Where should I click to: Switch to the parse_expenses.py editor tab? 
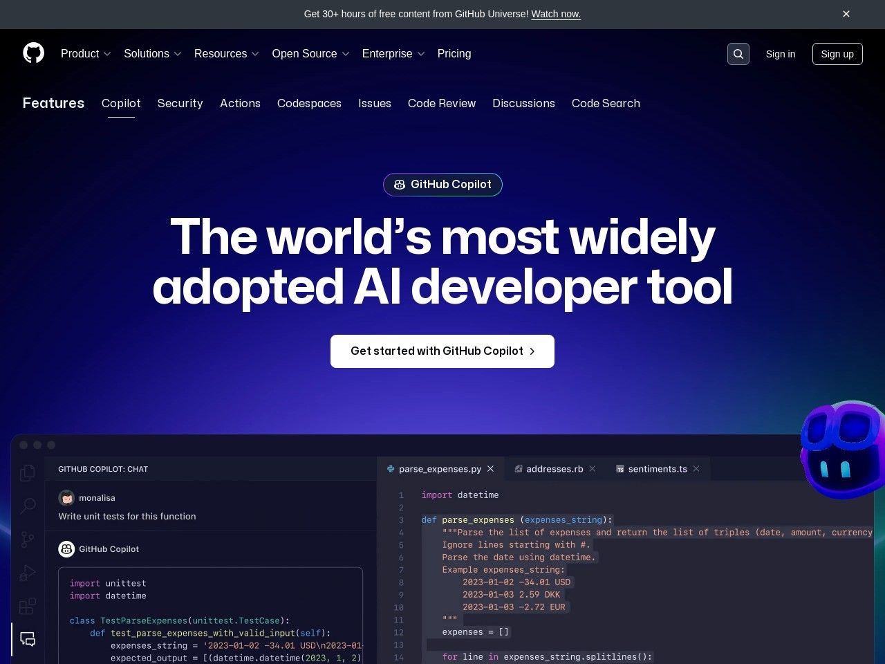pyautogui.click(x=440, y=469)
